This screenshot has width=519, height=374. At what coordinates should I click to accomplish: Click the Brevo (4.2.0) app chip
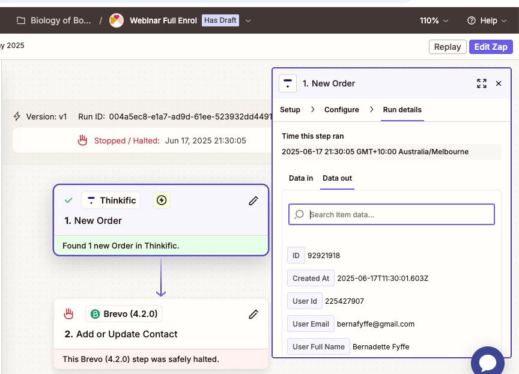point(124,314)
